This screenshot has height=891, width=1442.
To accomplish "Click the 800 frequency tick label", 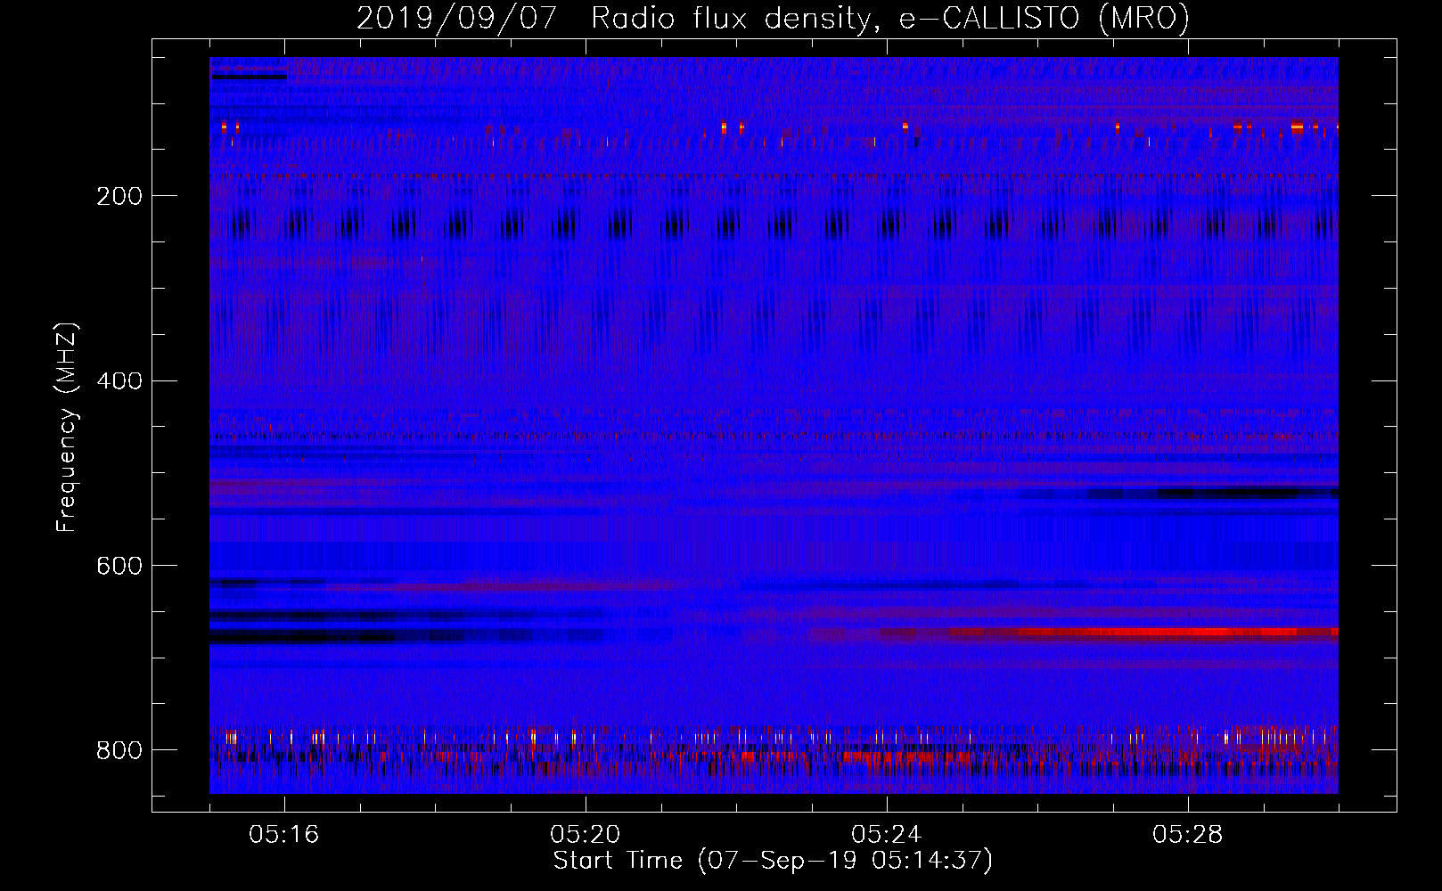I will pos(119,750).
